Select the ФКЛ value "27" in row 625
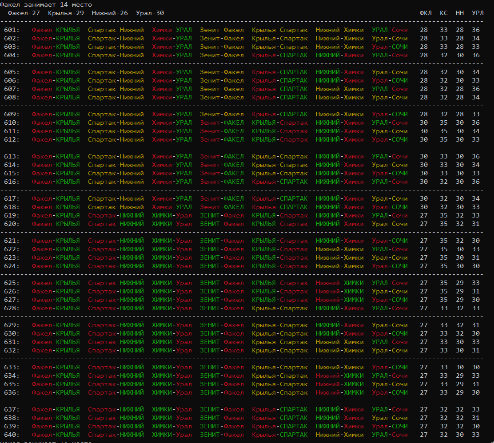 (424, 283)
